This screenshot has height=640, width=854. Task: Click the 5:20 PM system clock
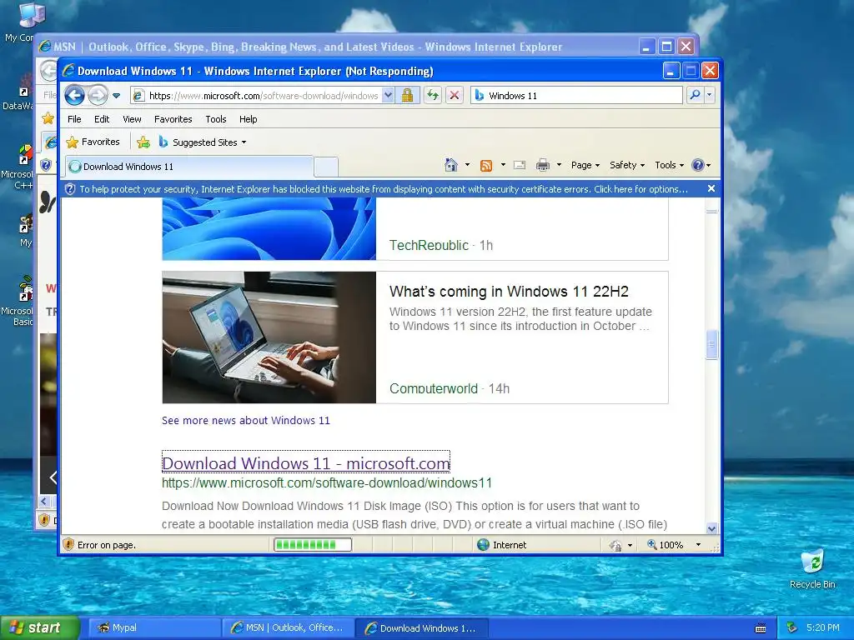pos(822,627)
